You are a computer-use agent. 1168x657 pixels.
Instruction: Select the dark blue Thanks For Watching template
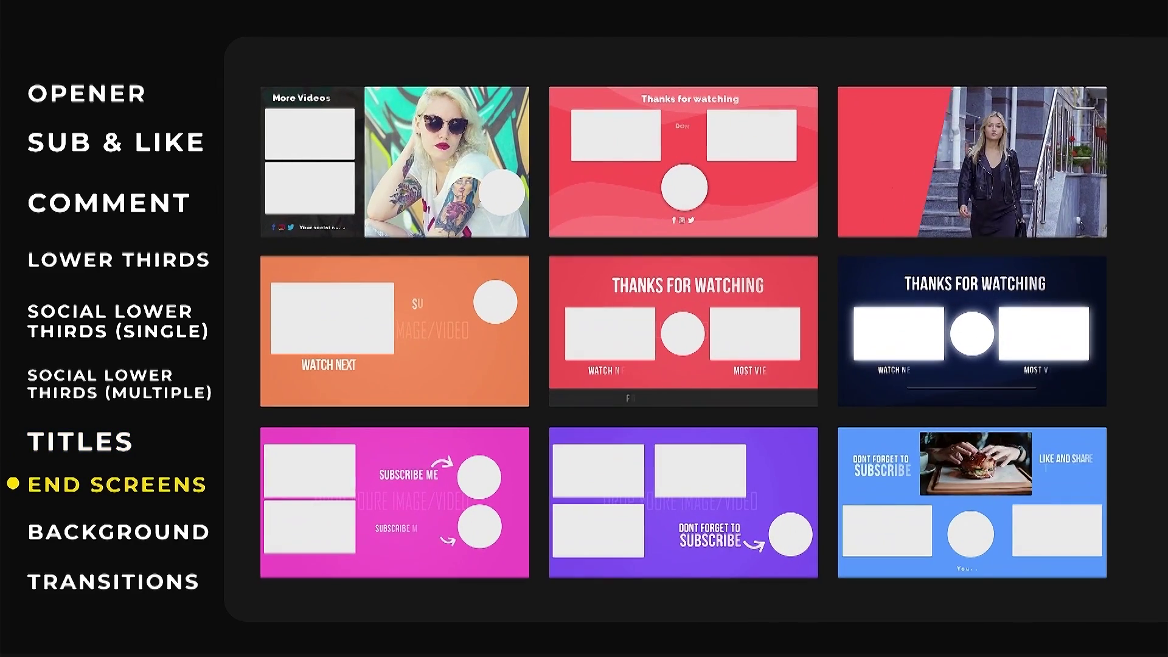click(x=972, y=331)
